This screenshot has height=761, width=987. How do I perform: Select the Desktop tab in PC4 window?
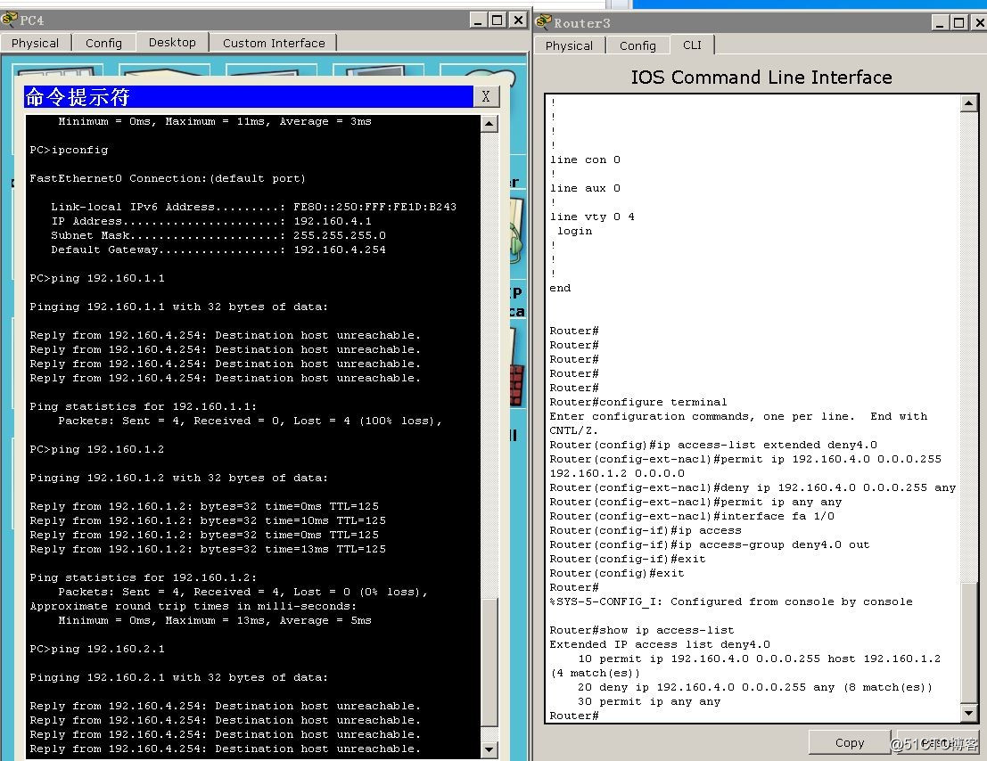(x=172, y=42)
